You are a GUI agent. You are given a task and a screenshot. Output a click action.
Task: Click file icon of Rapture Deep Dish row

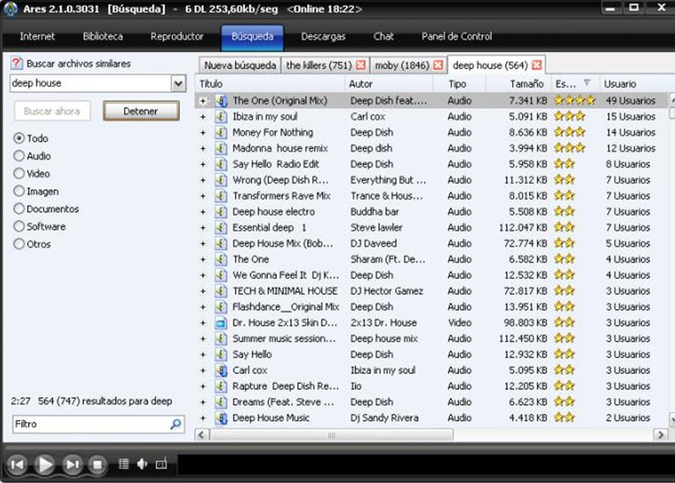pos(220,386)
